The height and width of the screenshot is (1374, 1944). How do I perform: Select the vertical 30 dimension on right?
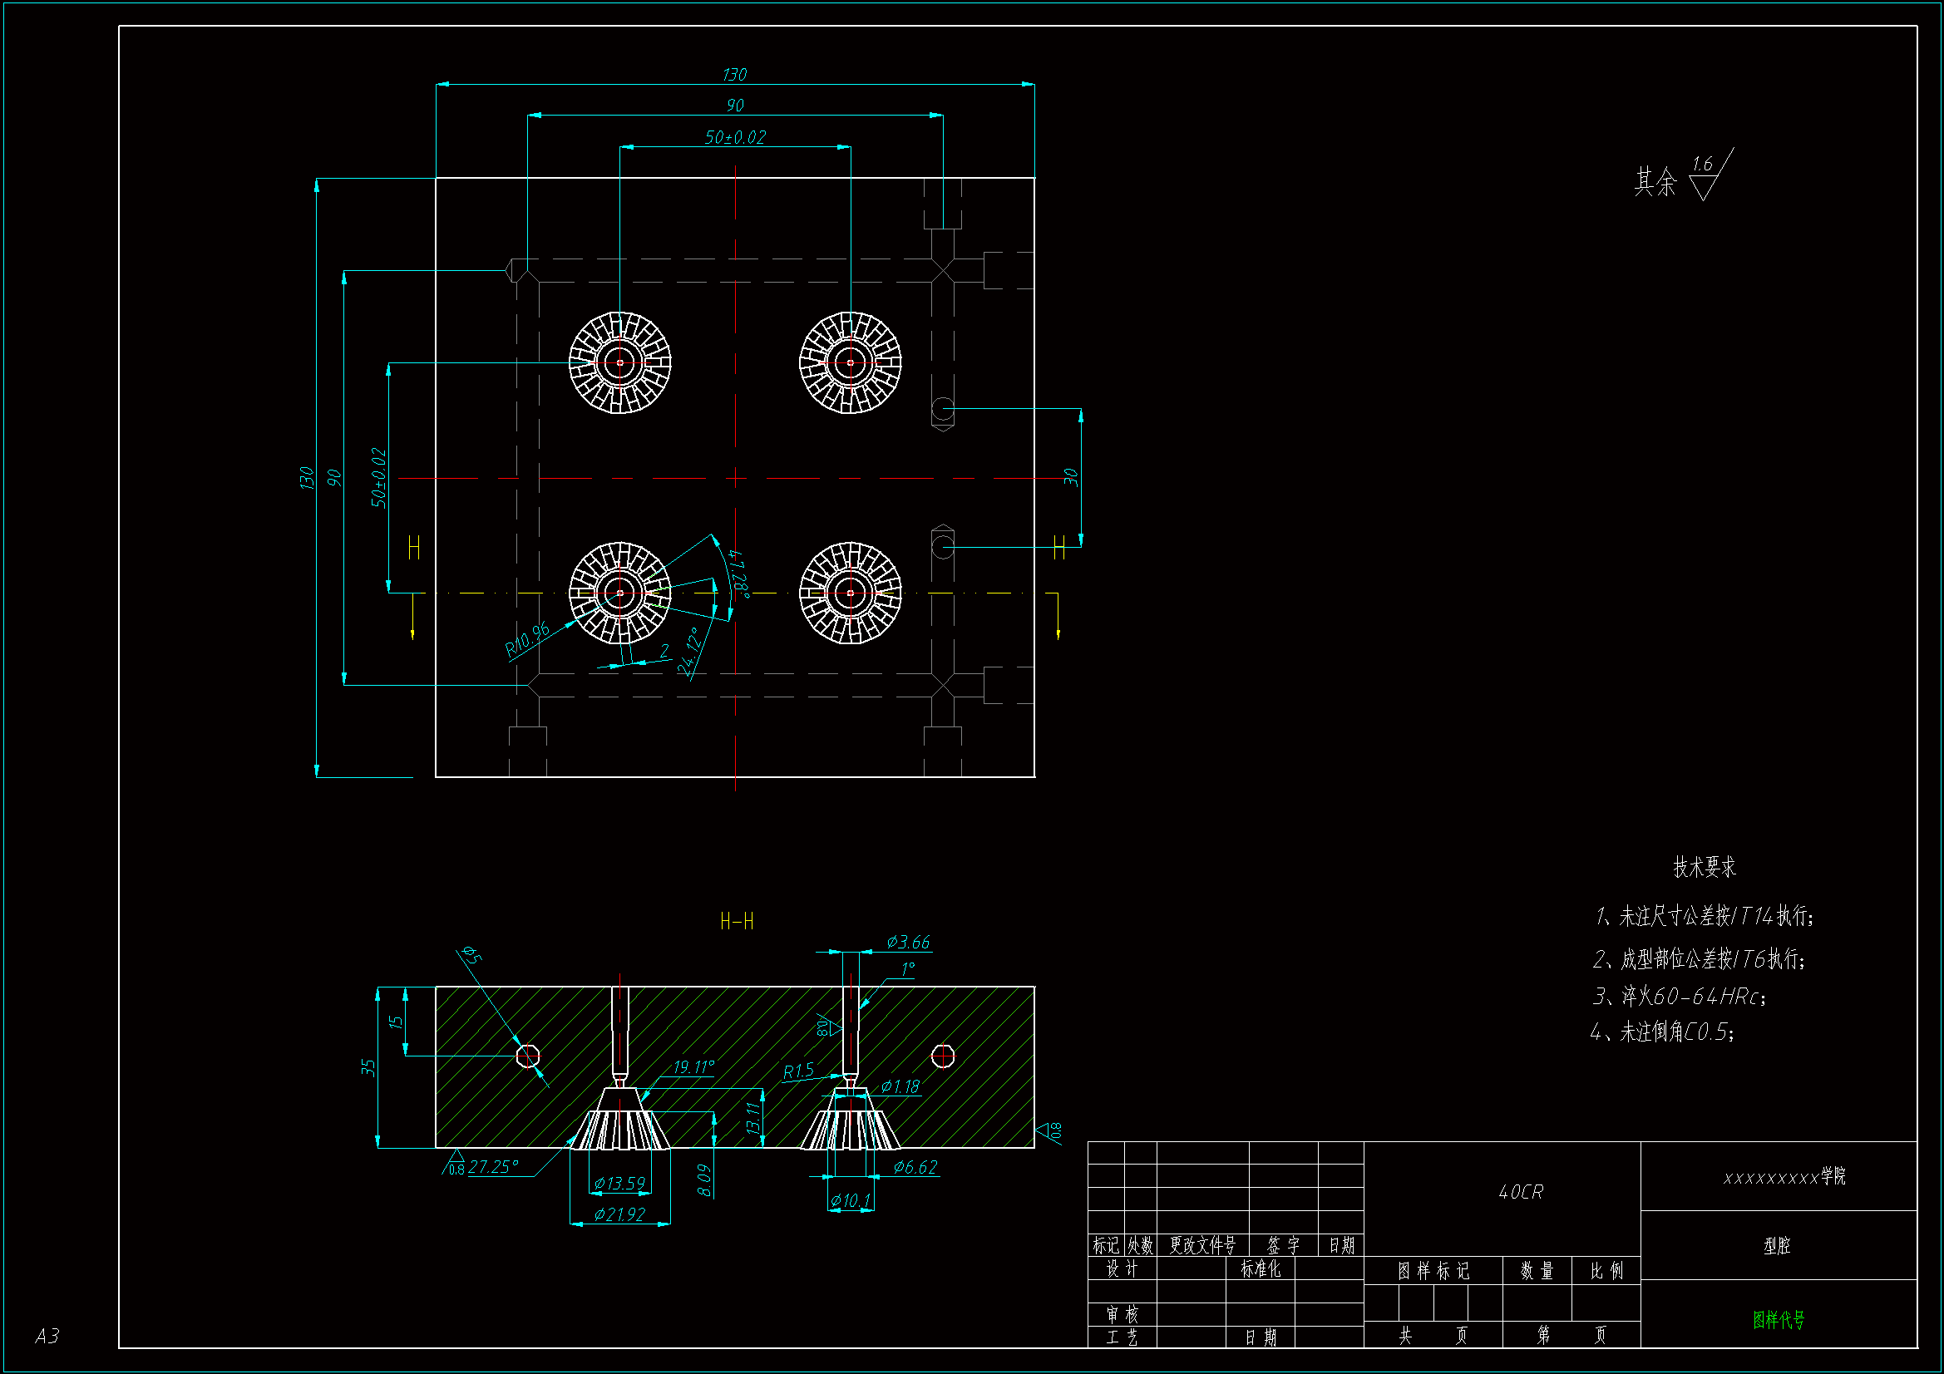[x=1071, y=477]
